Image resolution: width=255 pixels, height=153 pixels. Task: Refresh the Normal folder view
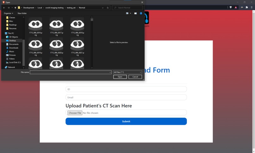(x=108, y=8)
